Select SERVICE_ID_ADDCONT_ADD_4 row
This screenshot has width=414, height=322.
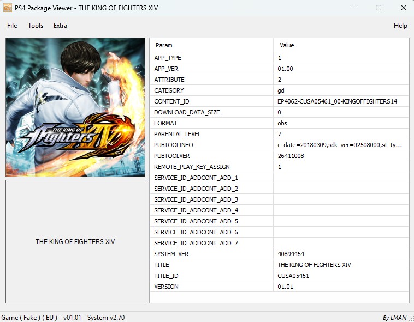pos(279,210)
